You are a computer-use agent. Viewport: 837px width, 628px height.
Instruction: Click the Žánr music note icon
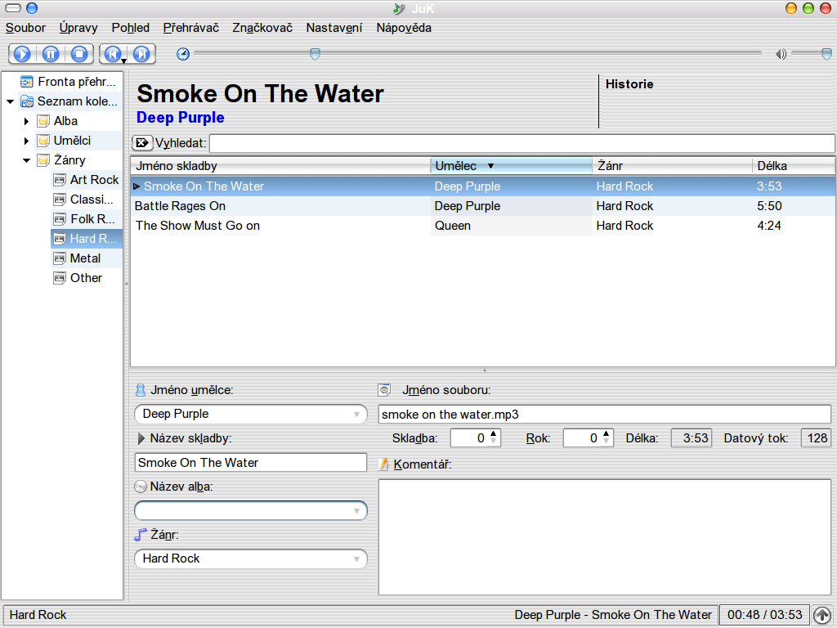click(141, 535)
